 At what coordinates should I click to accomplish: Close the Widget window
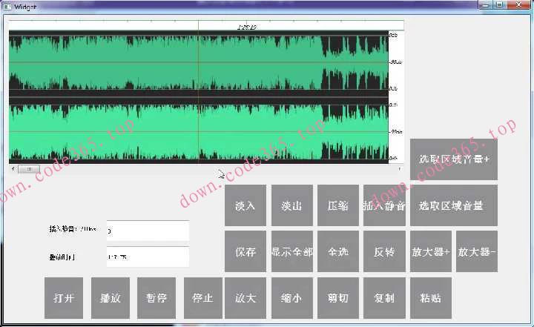pos(518,5)
